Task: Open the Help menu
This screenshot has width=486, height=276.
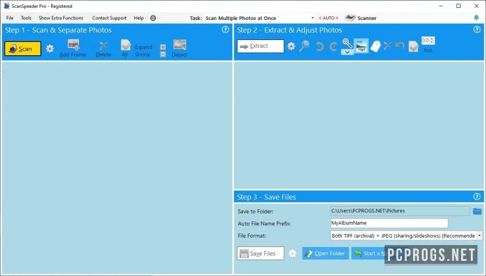Action: tap(139, 18)
